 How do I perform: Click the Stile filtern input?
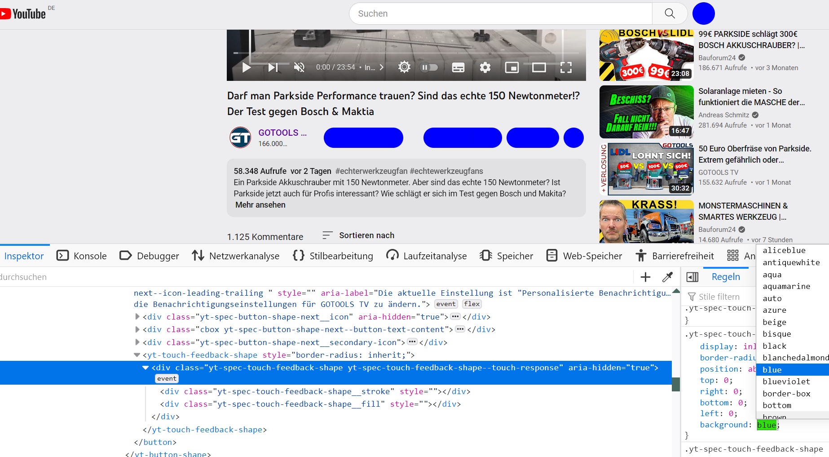click(x=720, y=297)
